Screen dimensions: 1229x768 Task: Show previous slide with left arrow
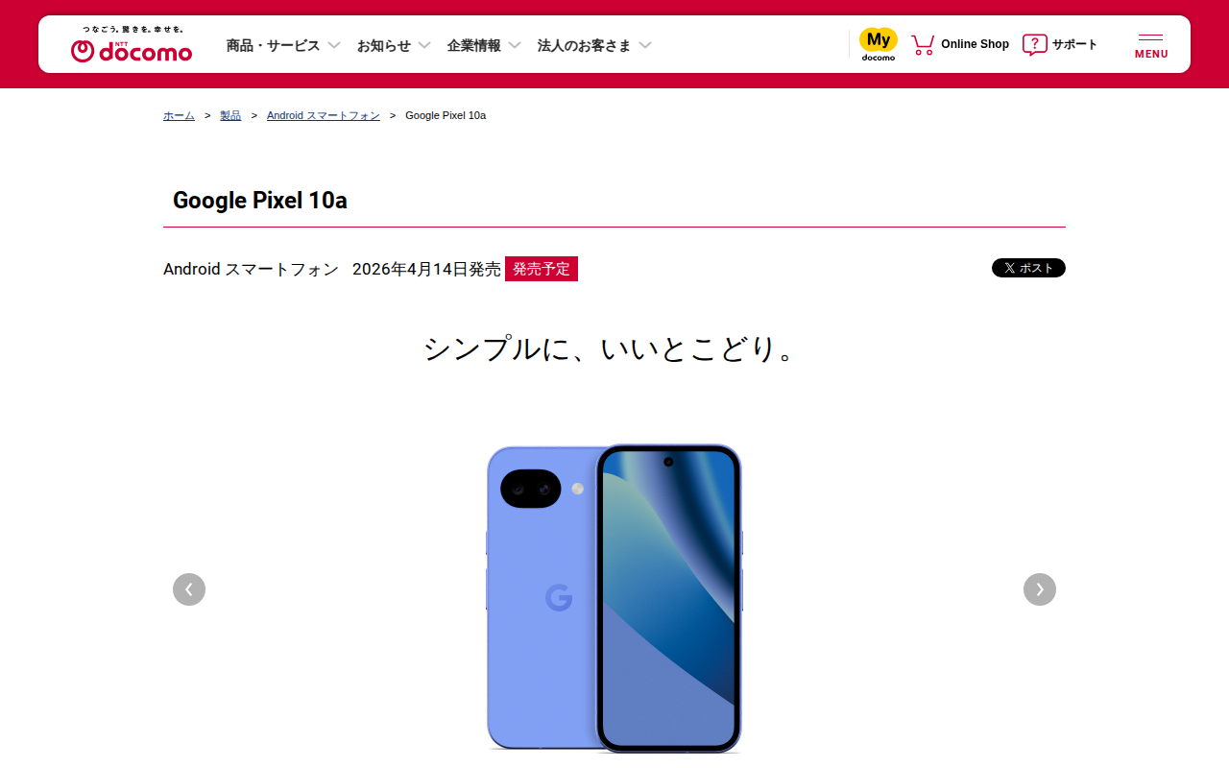point(189,589)
